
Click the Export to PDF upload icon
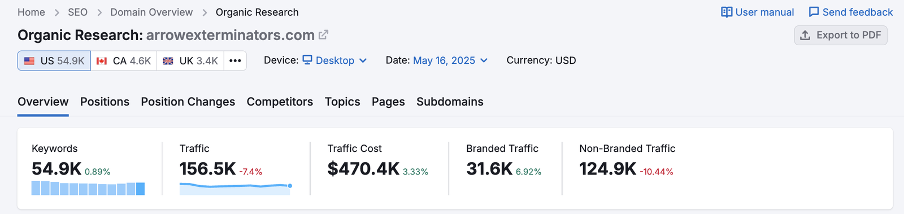click(805, 35)
